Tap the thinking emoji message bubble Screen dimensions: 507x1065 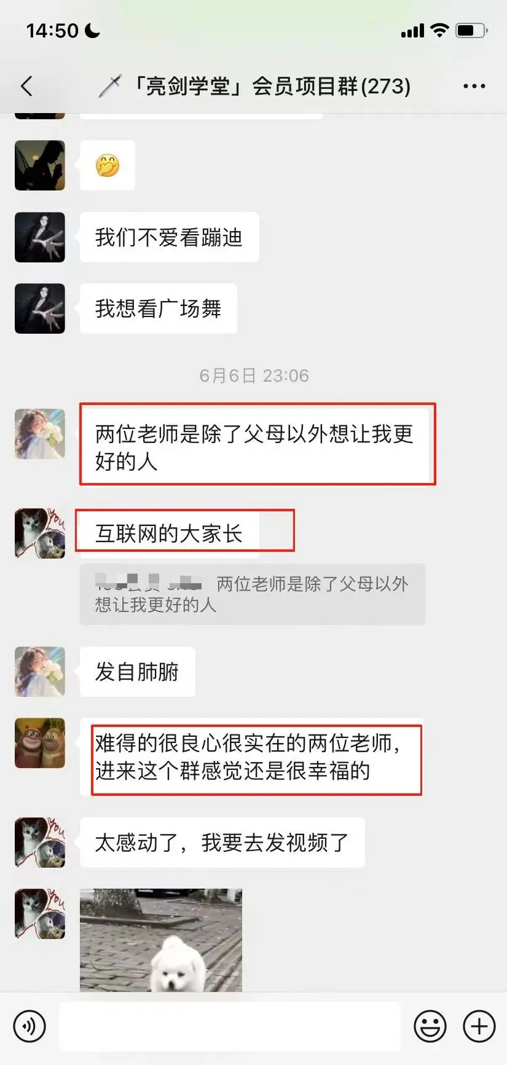[108, 165]
